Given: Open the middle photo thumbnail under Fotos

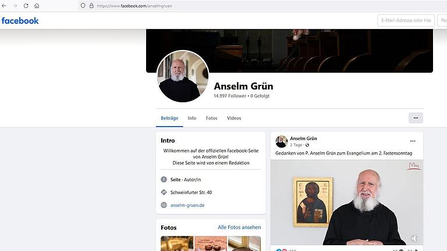Looking at the screenshot, I should [211, 243].
